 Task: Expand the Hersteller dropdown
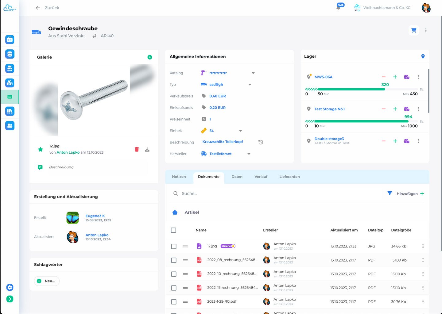click(x=249, y=154)
